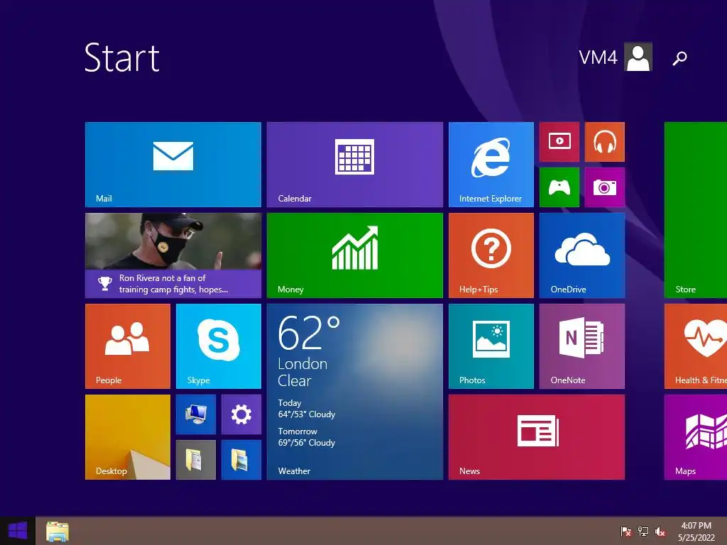Open the Store tile

click(696, 210)
